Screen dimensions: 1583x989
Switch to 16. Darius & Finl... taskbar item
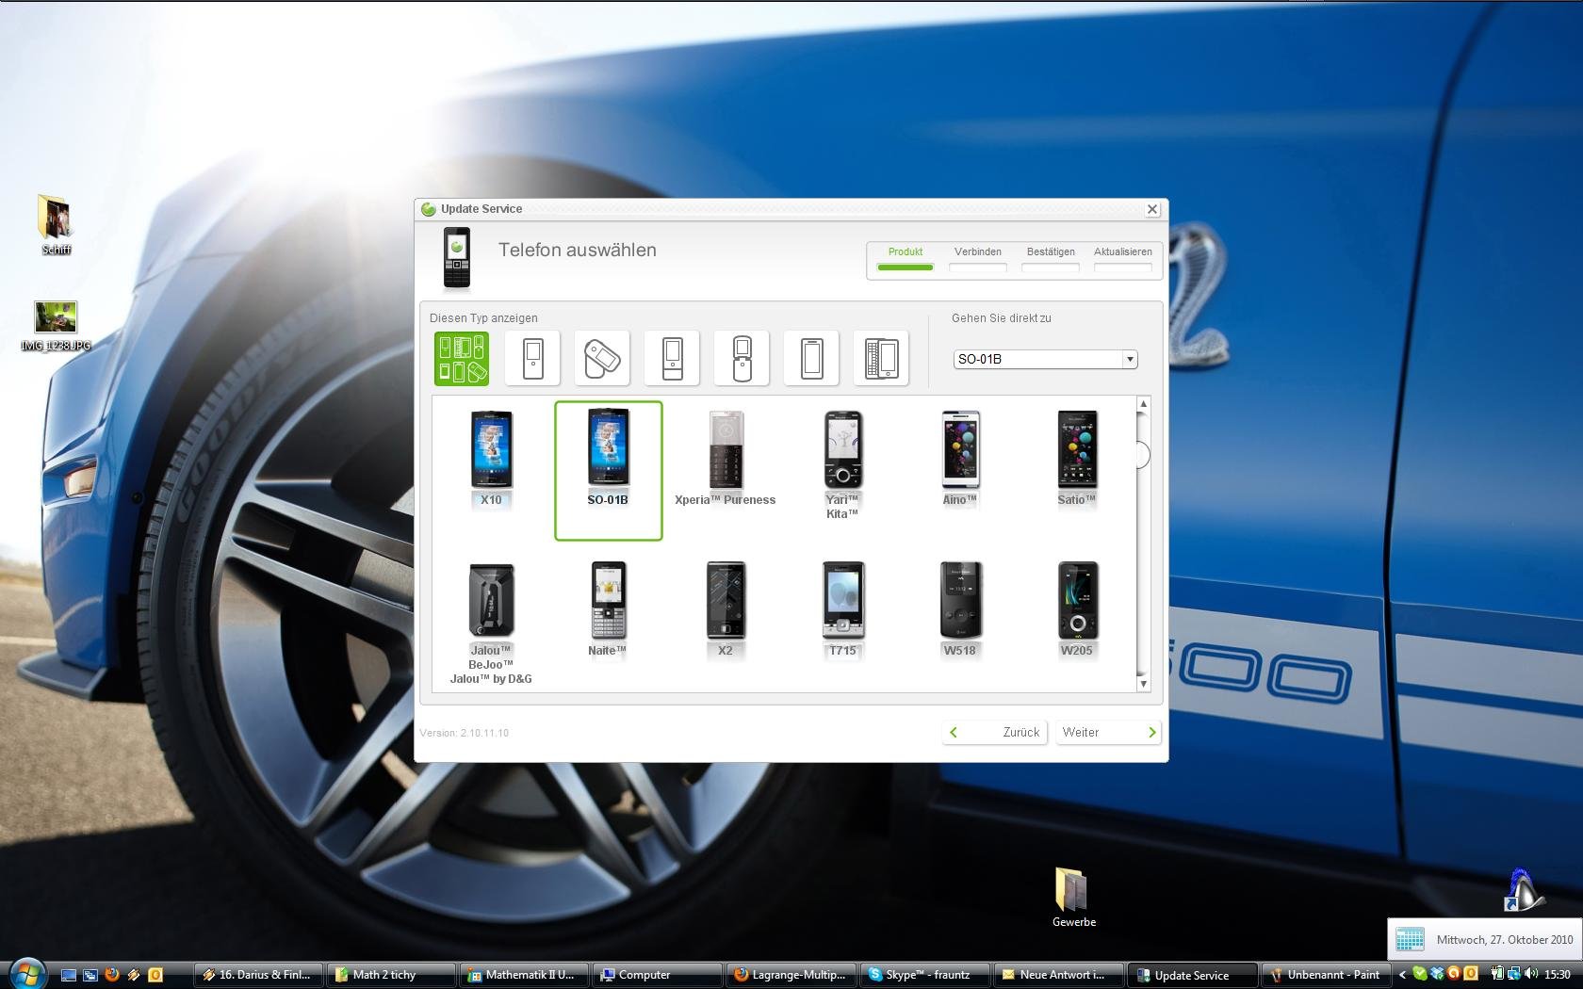pos(259,975)
